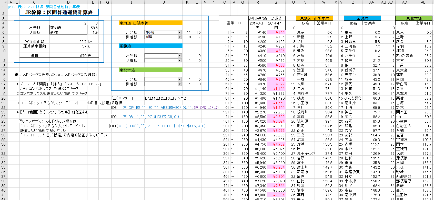Expand the 東北本線 到着駅 combo box

(x=179, y=84)
